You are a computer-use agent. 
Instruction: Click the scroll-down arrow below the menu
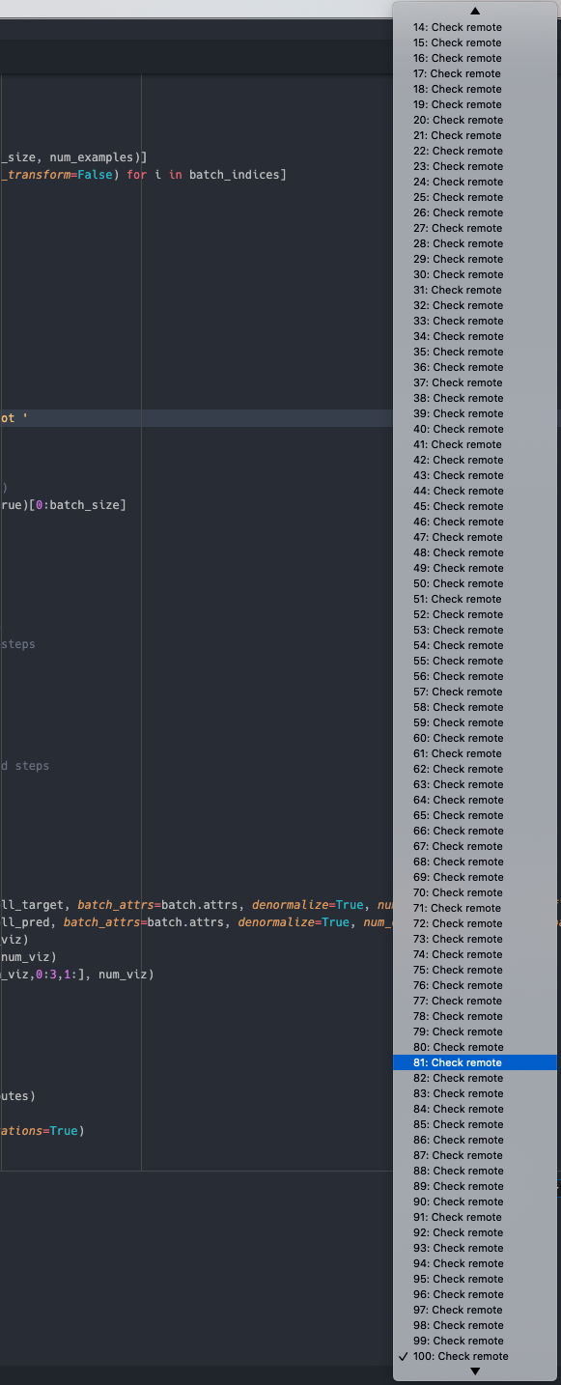[475, 1371]
